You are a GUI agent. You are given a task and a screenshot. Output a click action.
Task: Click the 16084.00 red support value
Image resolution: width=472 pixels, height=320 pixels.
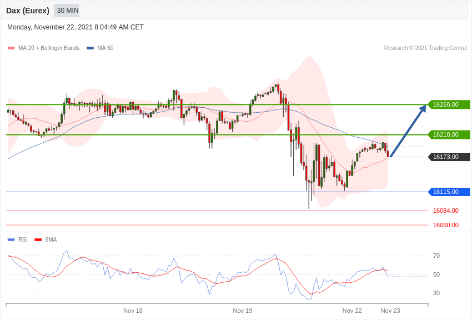(446, 211)
